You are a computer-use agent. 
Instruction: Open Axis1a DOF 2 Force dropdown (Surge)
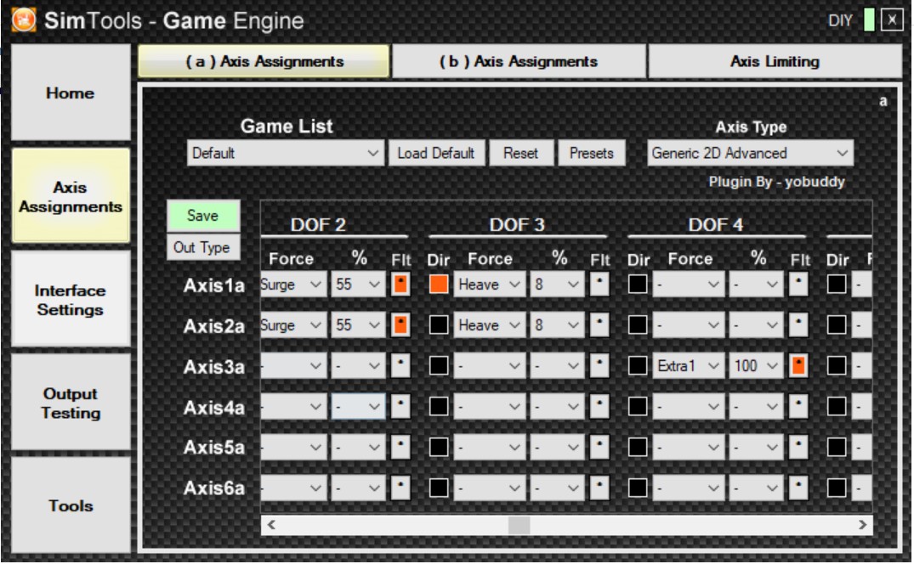click(293, 285)
